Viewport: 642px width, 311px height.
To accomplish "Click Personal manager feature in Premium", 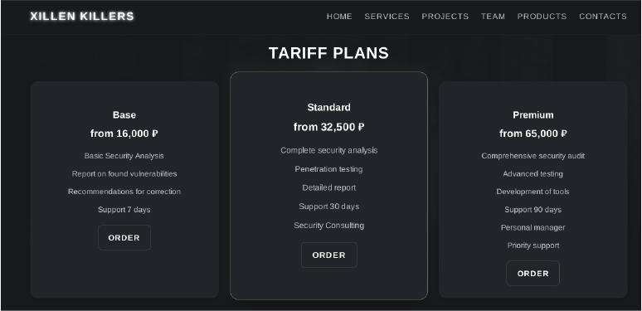I will pos(533,227).
